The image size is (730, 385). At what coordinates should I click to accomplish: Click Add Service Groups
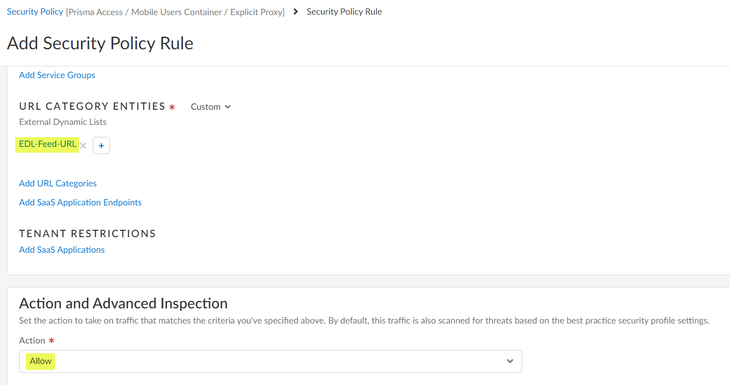(x=57, y=75)
